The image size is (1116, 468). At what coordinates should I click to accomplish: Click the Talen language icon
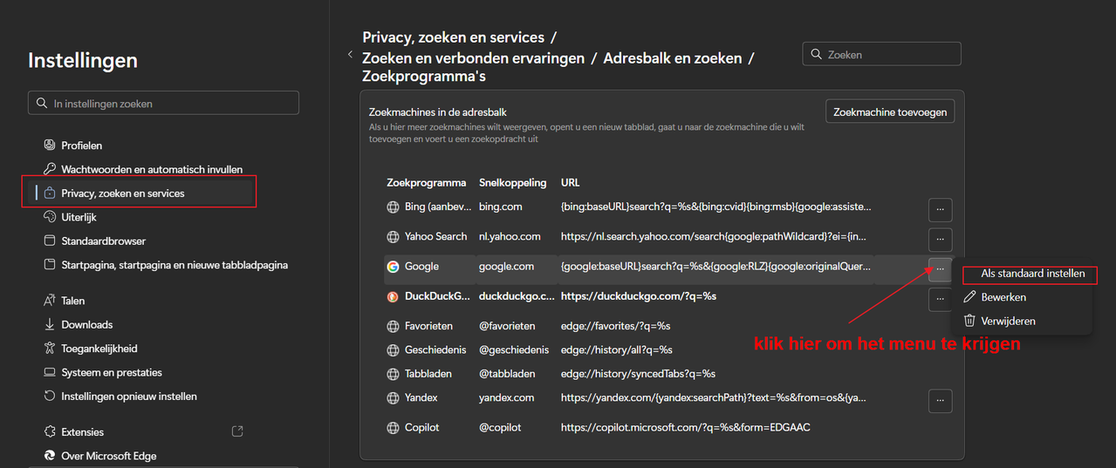point(50,301)
